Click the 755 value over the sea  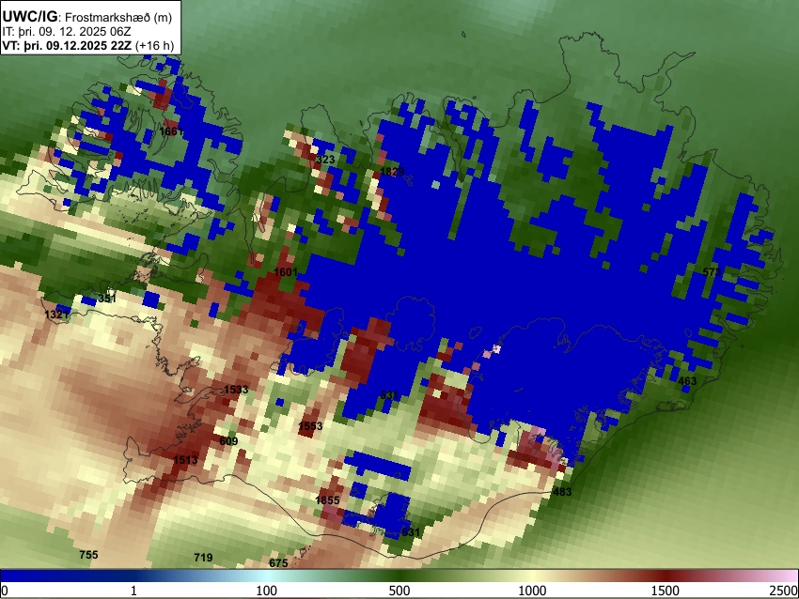pyautogui.click(x=88, y=554)
